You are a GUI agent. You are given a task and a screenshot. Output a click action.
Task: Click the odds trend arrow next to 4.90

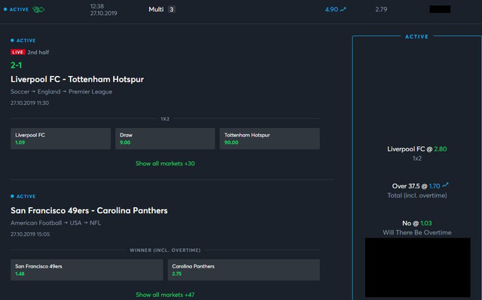[343, 10]
